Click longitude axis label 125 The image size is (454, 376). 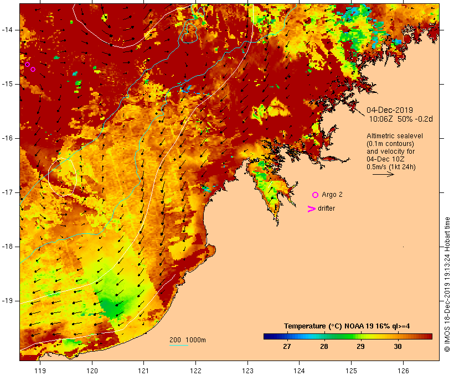351,370
